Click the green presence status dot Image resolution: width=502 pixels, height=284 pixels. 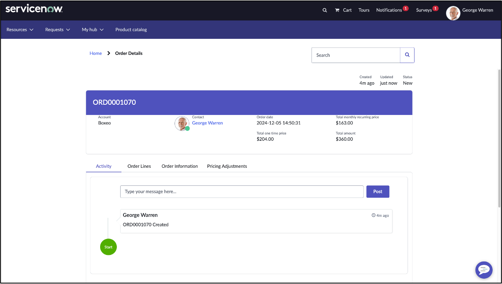pyautogui.click(x=187, y=128)
